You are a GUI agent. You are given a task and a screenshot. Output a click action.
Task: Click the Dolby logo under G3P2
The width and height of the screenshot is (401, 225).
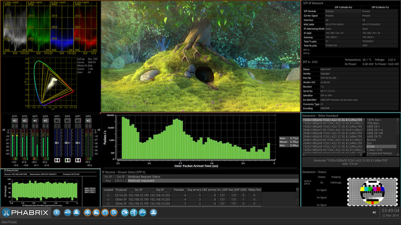tap(67, 160)
